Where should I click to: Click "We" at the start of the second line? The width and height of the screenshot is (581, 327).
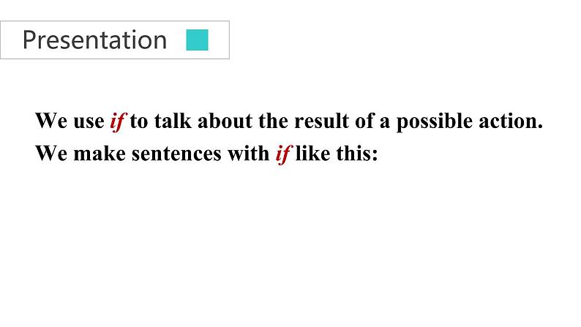50,155
